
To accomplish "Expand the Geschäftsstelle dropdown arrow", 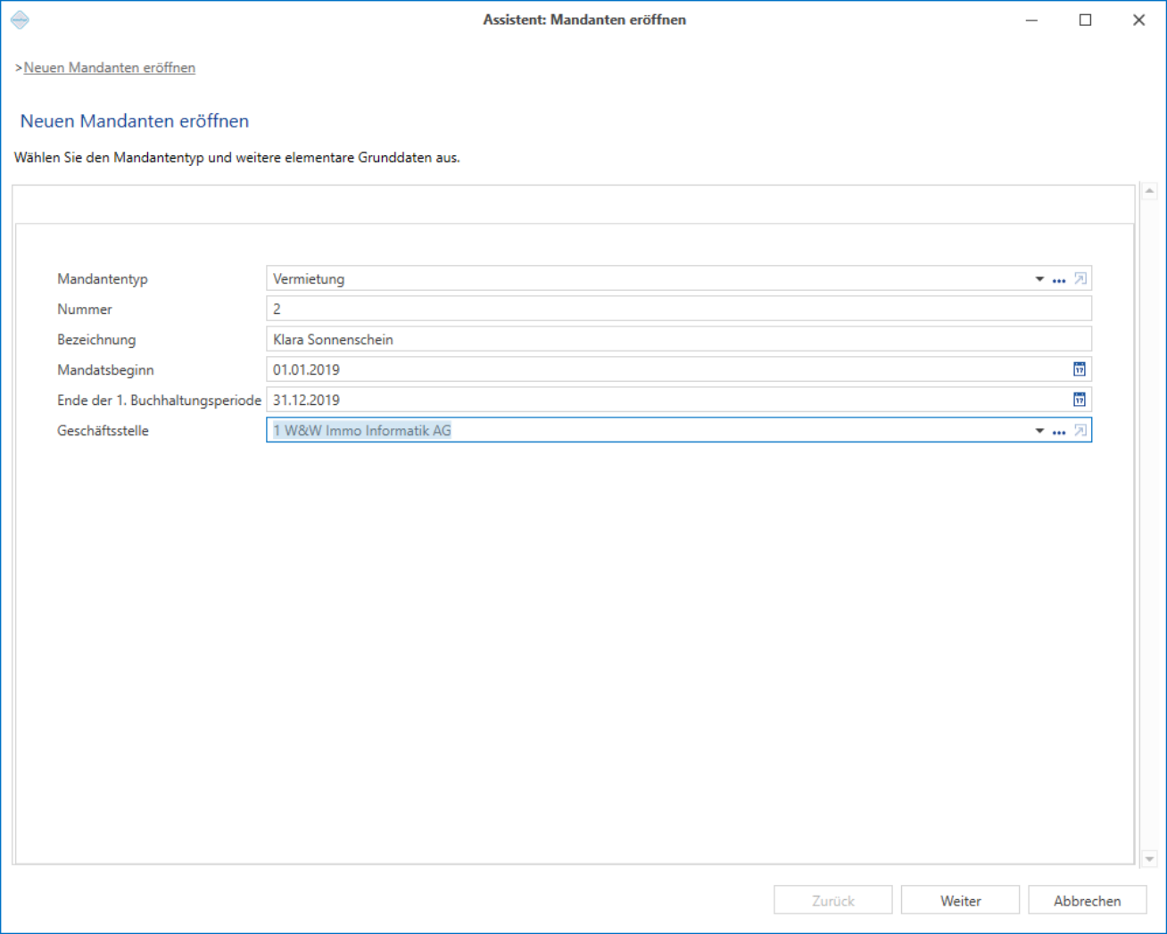I will point(1039,431).
